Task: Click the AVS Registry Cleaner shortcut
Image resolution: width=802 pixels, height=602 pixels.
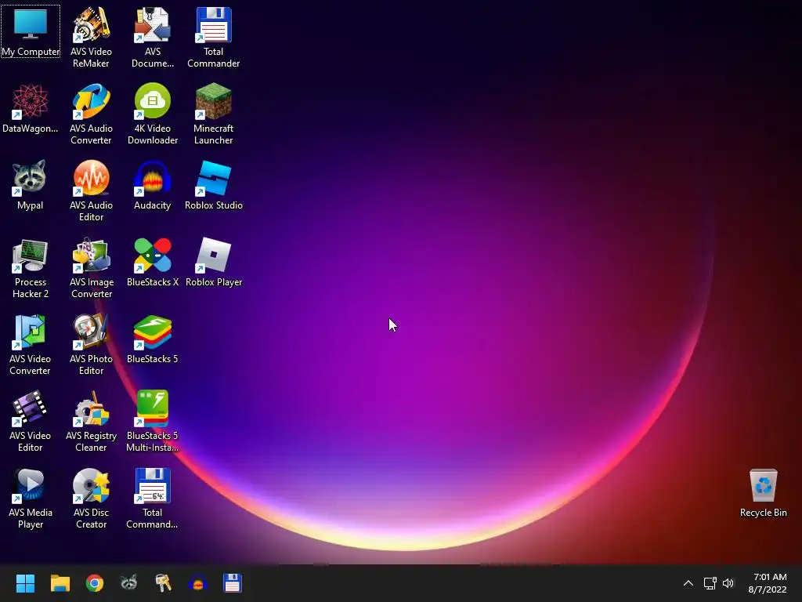Action: coord(91,421)
